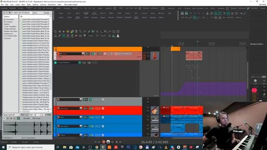Open the Pad space track FX button
The width and height of the screenshot is (267, 150).
click(86, 126)
